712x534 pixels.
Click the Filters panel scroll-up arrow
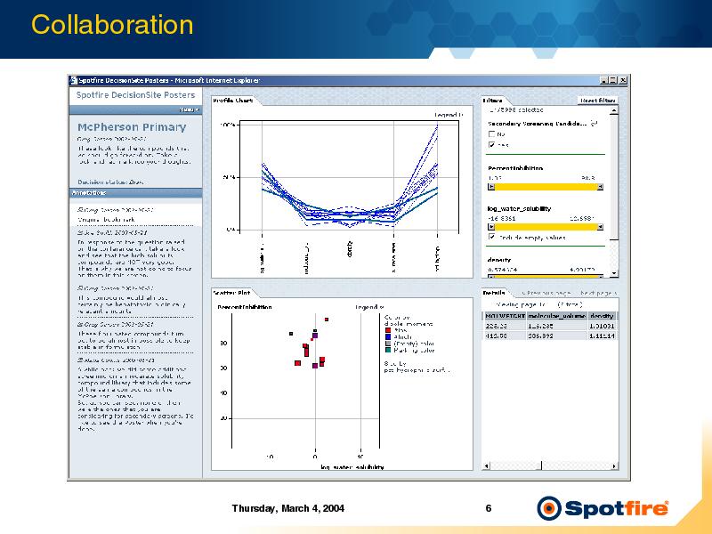pos(614,110)
